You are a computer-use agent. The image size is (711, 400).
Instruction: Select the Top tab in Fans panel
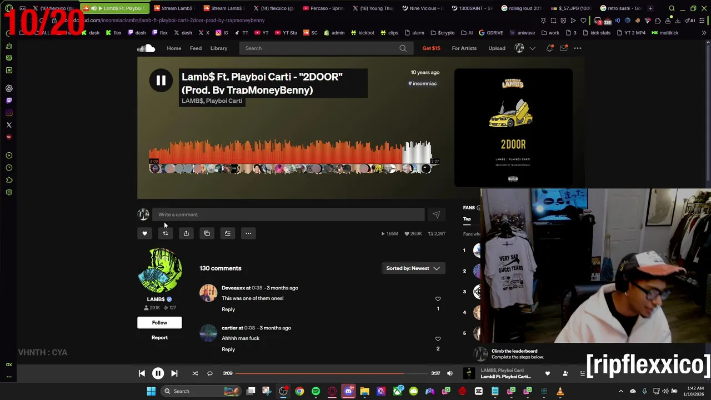tap(467, 219)
